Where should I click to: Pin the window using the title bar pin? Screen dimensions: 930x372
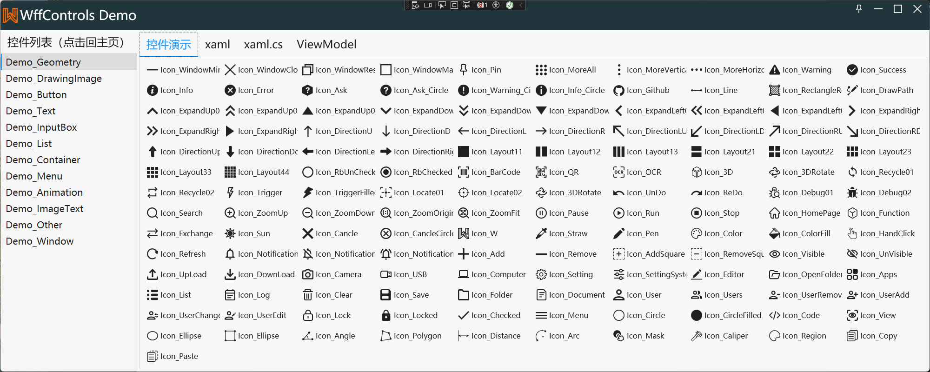(x=859, y=9)
